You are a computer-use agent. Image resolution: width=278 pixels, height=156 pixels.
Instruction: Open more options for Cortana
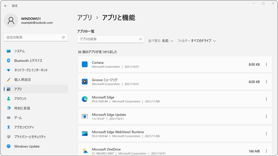tap(266, 65)
